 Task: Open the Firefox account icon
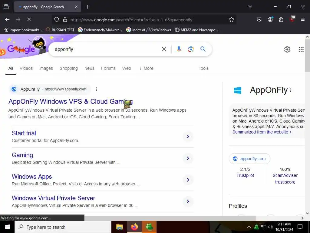click(x=270, y=19)
